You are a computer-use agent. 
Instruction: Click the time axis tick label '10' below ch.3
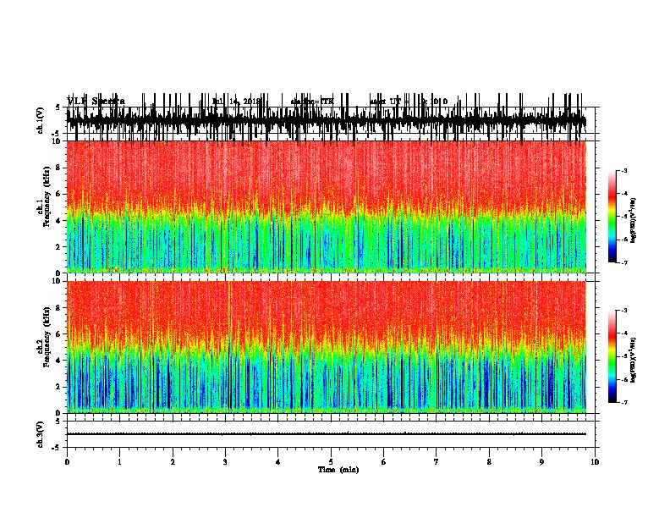point(595,462)
